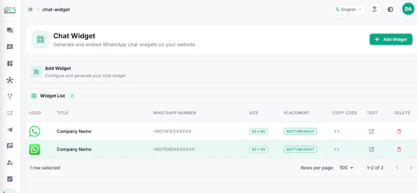Click 65 × 65 size badge in +601141XXXXXXX row

pyautogui.click(x=259, y=132)
